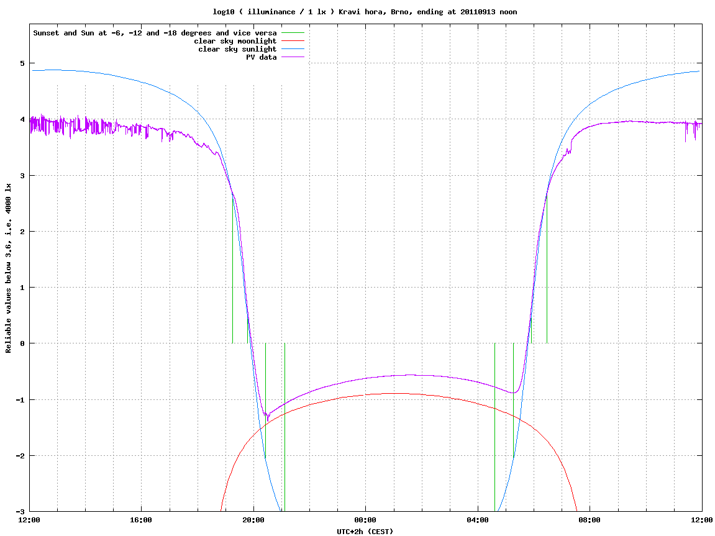The image size is (715, 536).
Task: Click the y-axis tick label 0
Action: pyautogui.click(x=22, y=343)
